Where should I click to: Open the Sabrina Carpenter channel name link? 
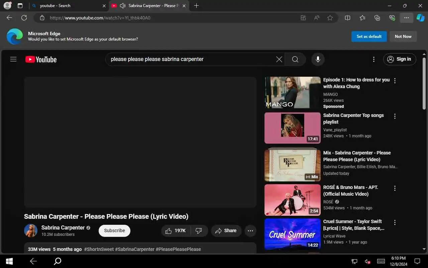pos(63,227)
